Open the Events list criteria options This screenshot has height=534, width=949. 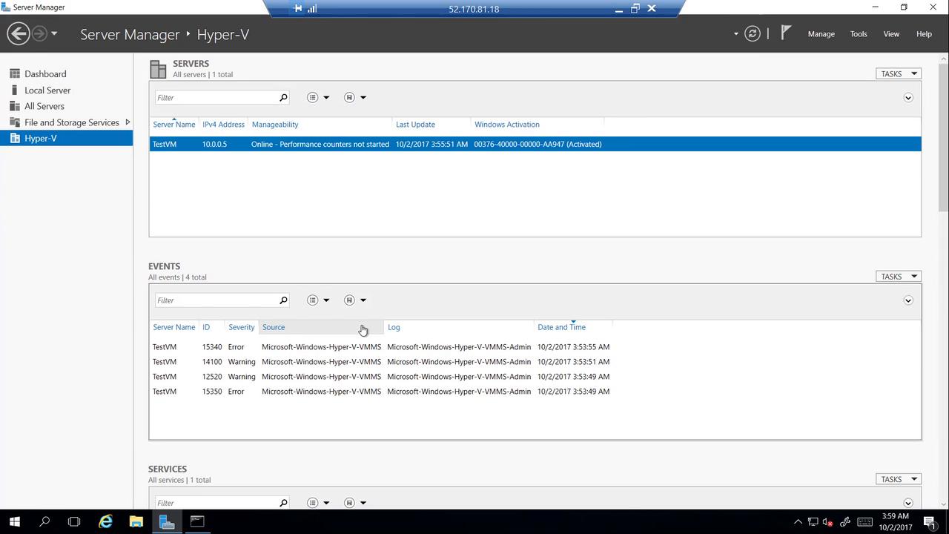tap(318, 300)
